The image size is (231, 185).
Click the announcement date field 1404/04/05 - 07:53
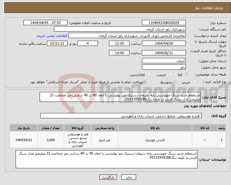click(45, 23)
